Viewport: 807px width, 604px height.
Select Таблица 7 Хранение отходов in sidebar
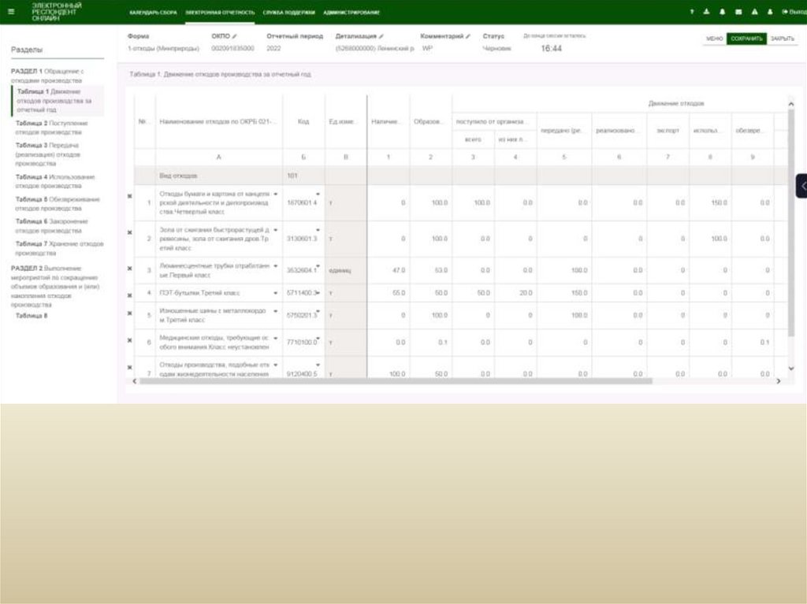tap(59, 249)
